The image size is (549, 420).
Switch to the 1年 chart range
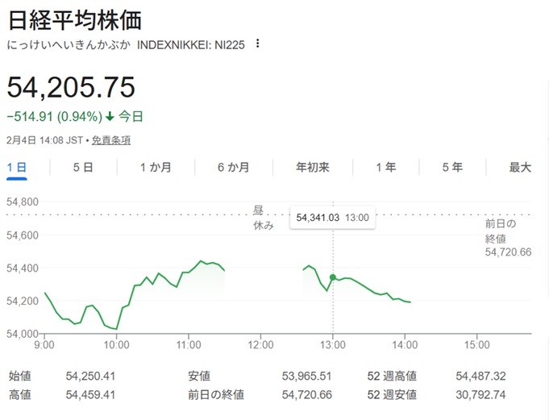(x=385, y=168)
